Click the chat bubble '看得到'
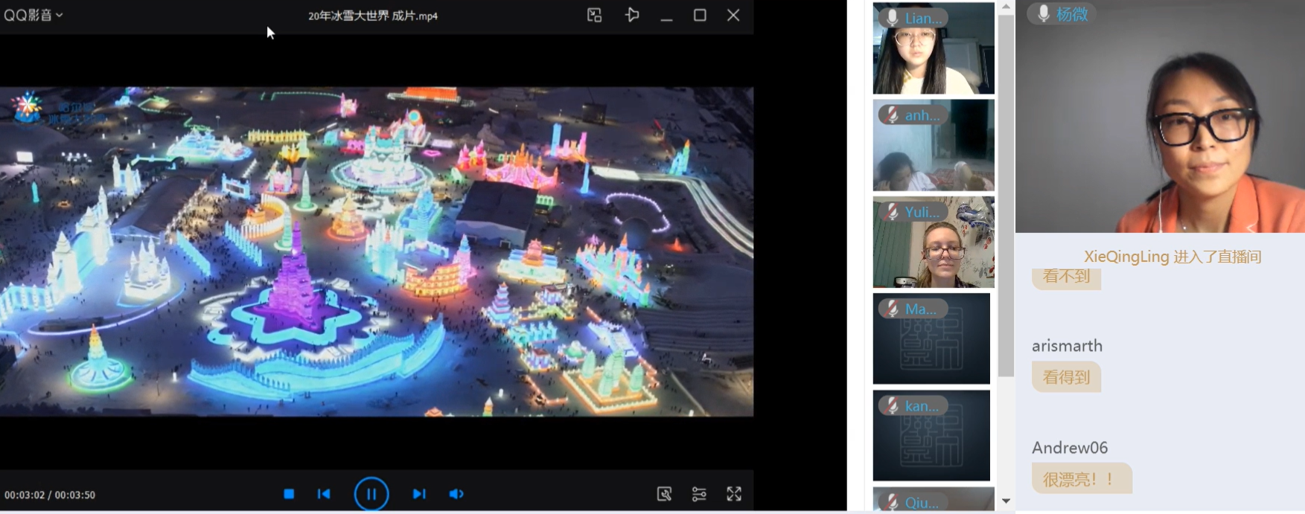The width and height of the screenshot is (1305, 514). pyautogui.click(x=1066, y=377)
